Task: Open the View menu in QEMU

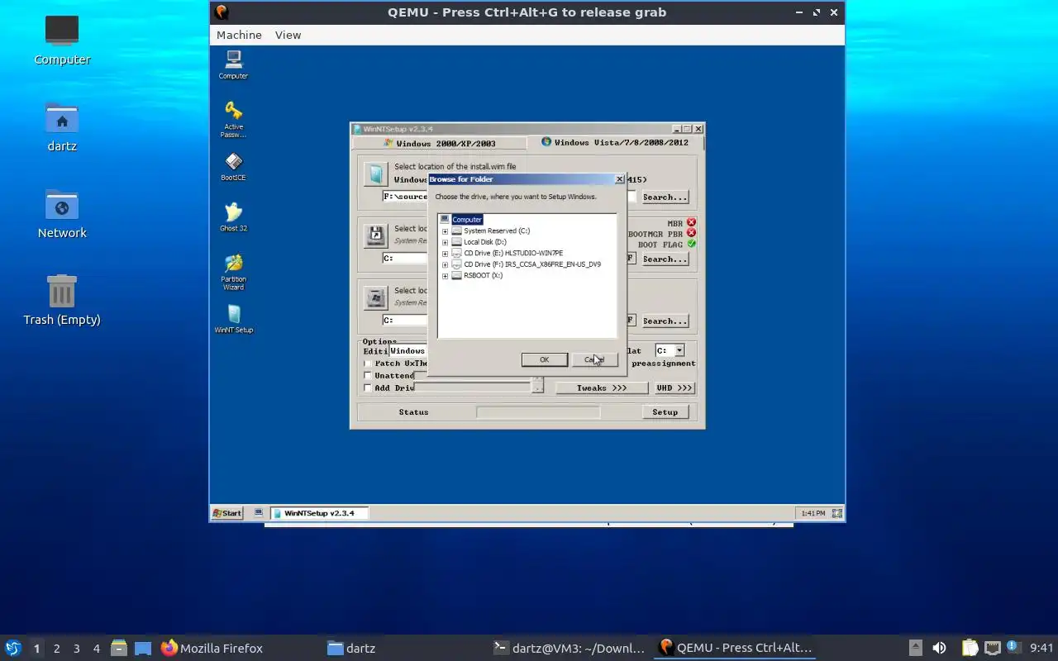Action: point(288,35)
